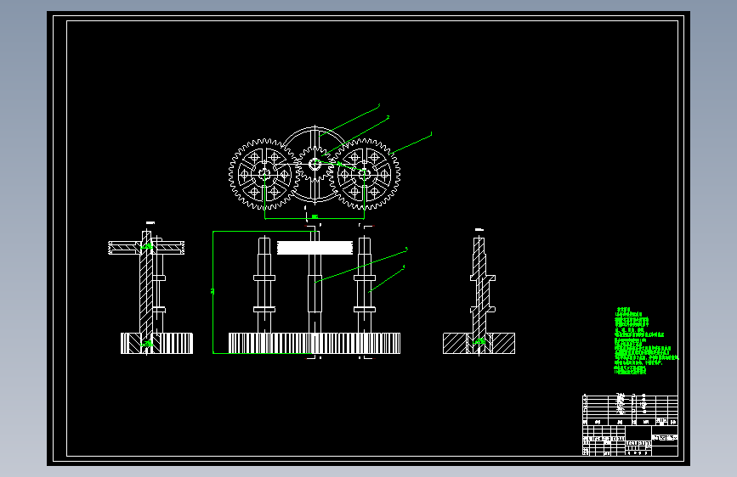737x477 pixels.
Task: Click the title block at drawing corner
Action: click(630, 441)
